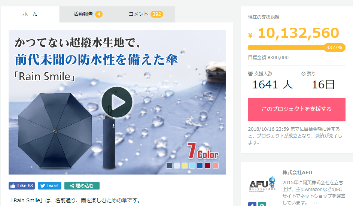The width and height of the screenshot is (353, 206).
Task: Click the open umbrella product image
Action: [55, 131]
